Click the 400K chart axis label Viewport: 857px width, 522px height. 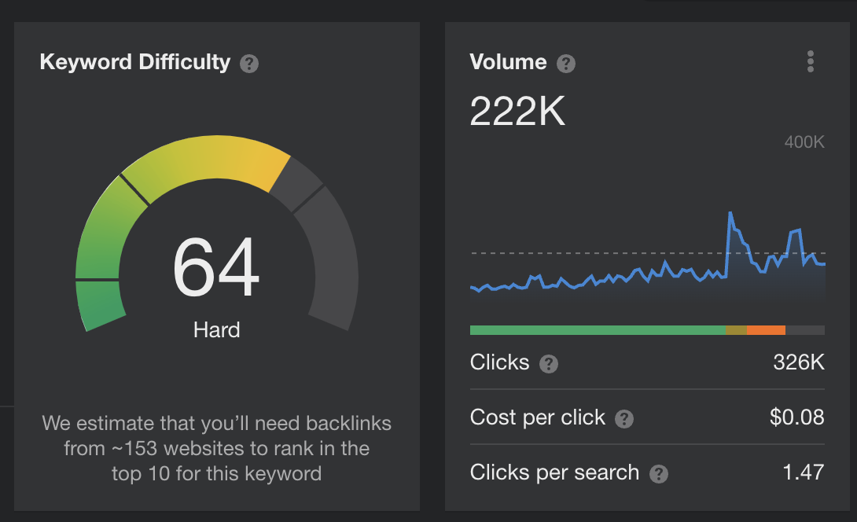804,142
